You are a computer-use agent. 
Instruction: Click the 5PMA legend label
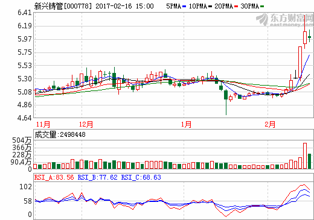[x=173, y=6]
